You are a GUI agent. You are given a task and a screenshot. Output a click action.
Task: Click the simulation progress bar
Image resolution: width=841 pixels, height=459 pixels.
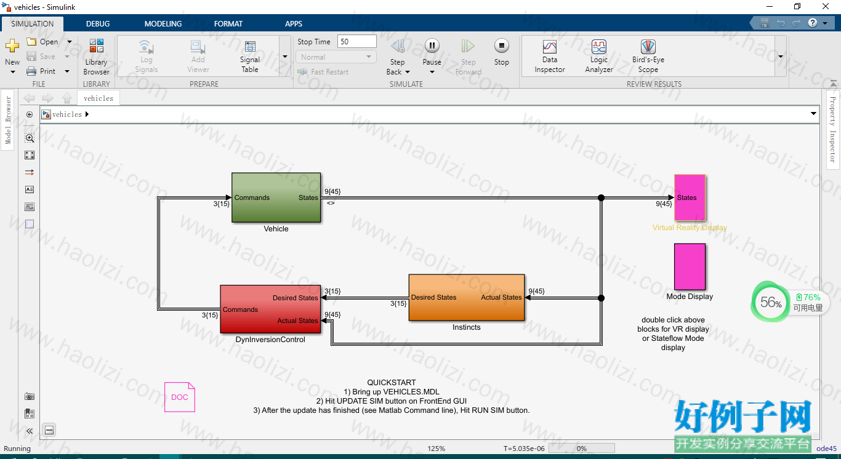581,449
